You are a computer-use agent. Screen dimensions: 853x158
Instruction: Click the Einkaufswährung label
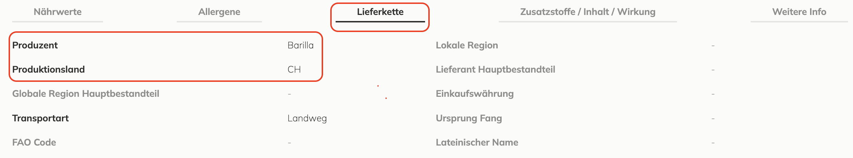coord(475,94)
